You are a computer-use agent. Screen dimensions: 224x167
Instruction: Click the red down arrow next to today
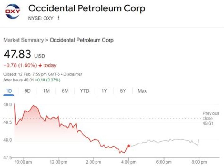click(x=40, y=65)
